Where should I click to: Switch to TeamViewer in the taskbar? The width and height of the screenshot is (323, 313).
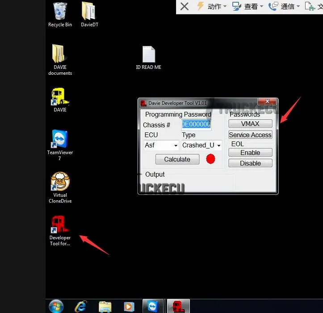point(153,306)
